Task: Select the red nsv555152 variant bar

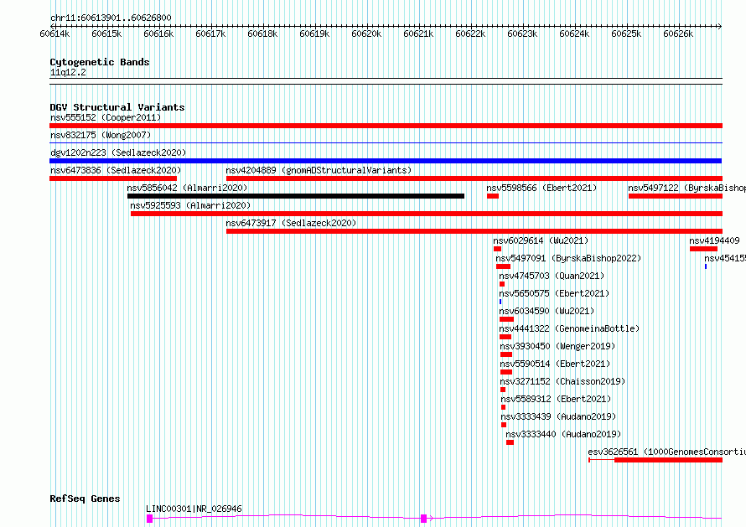Action: coord(386,126)
